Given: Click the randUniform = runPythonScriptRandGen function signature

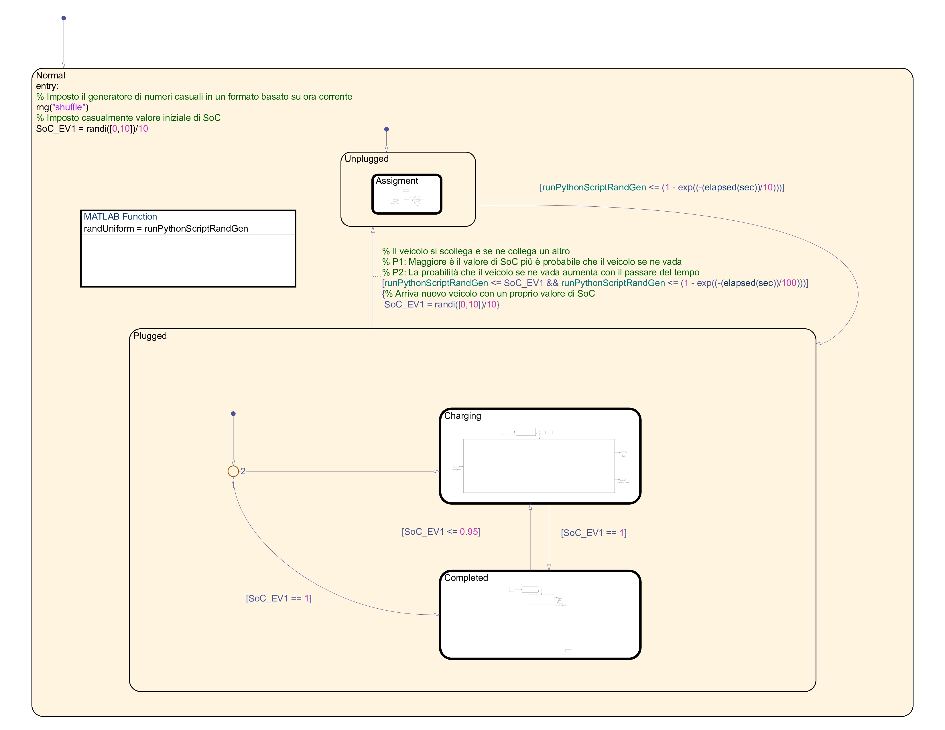Looking at the screenshot, I should [166, 228].
